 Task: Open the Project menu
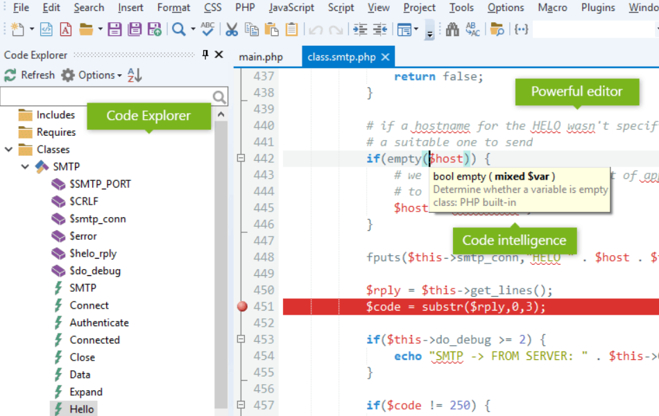tap(420, 8)
